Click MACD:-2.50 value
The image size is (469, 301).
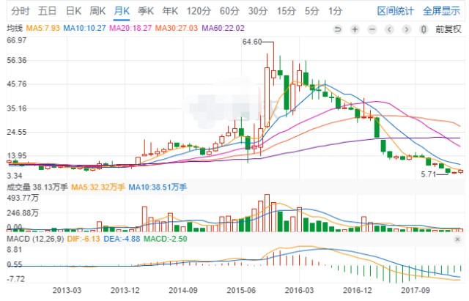[x=166, y=239]
